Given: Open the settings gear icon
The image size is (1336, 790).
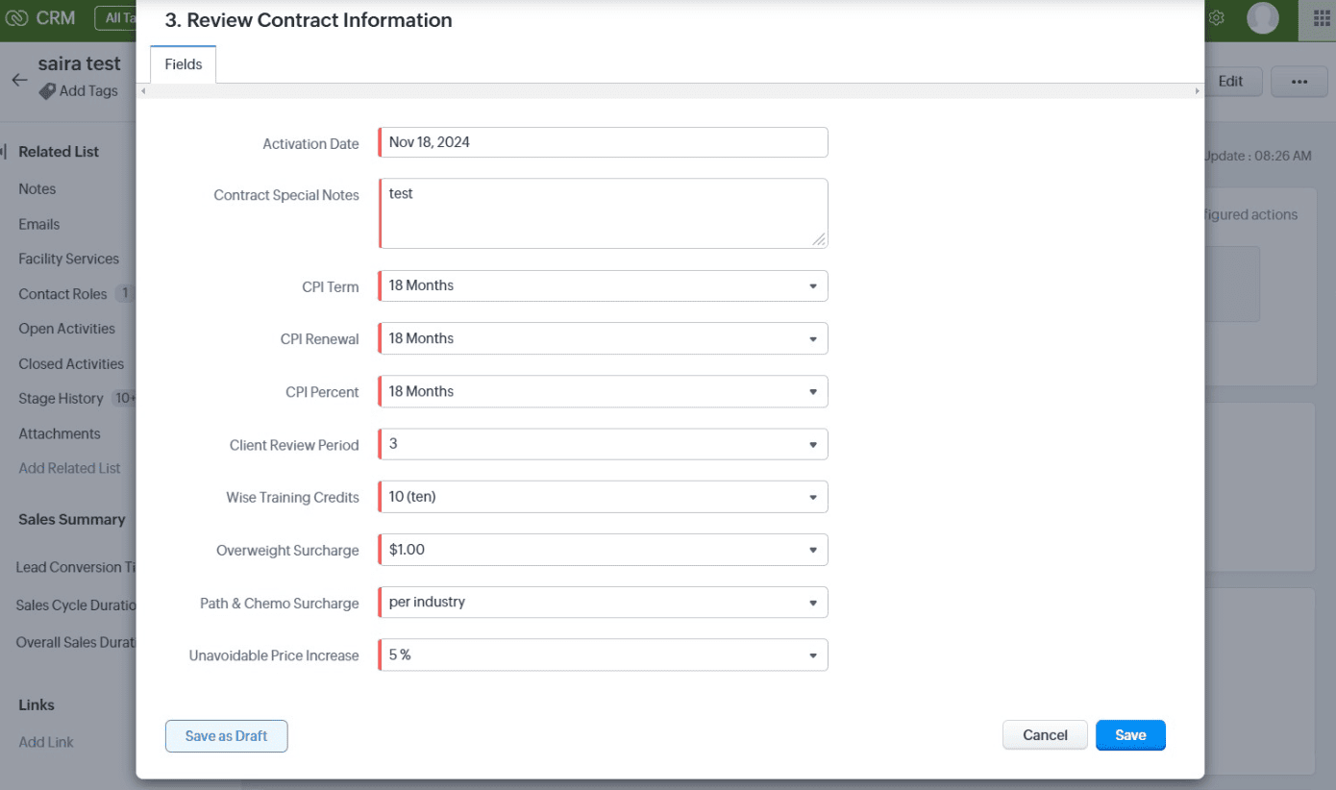Looking at the screenshot, I should (x=1216, y=18).
